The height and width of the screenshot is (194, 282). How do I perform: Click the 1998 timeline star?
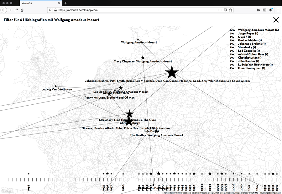(194, 174)
